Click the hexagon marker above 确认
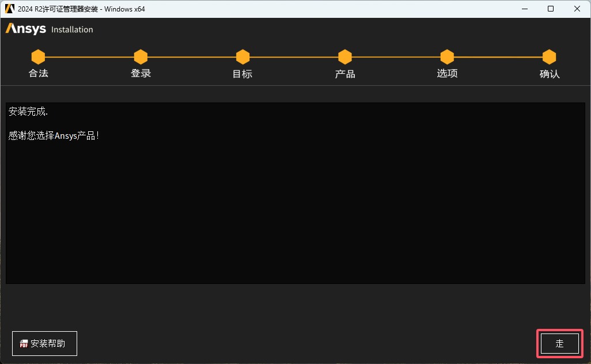The width and height of the screenshot is (591, 364). [x=549, y=57]
